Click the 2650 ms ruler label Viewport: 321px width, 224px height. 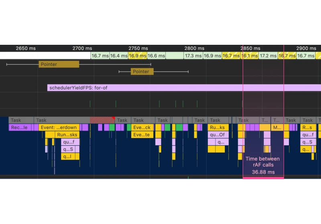26,48
